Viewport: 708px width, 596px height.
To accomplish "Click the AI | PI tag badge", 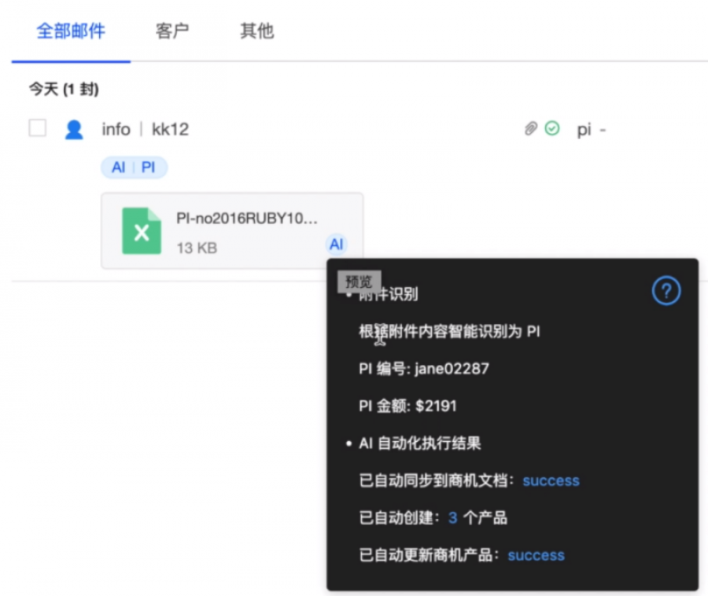I will (134, 167).
